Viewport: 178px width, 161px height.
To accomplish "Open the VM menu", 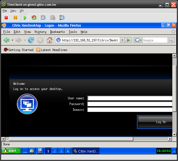I will tap(21, 11).
